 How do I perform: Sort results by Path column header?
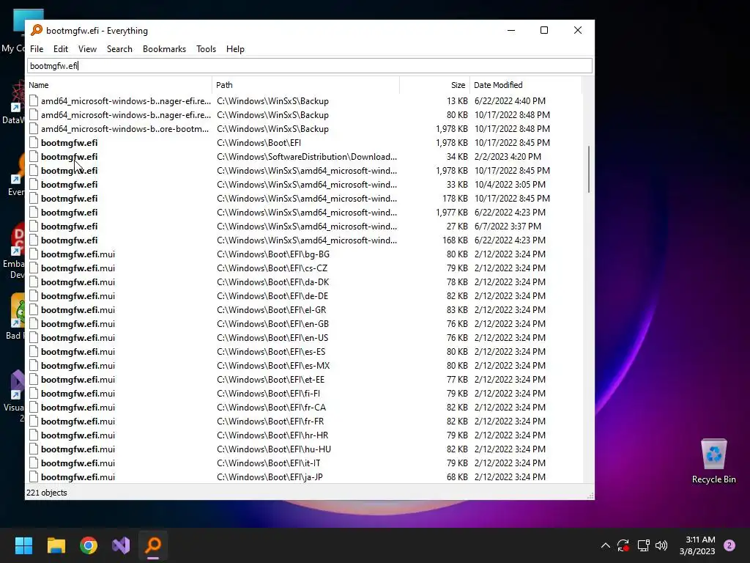click(305, 85)
